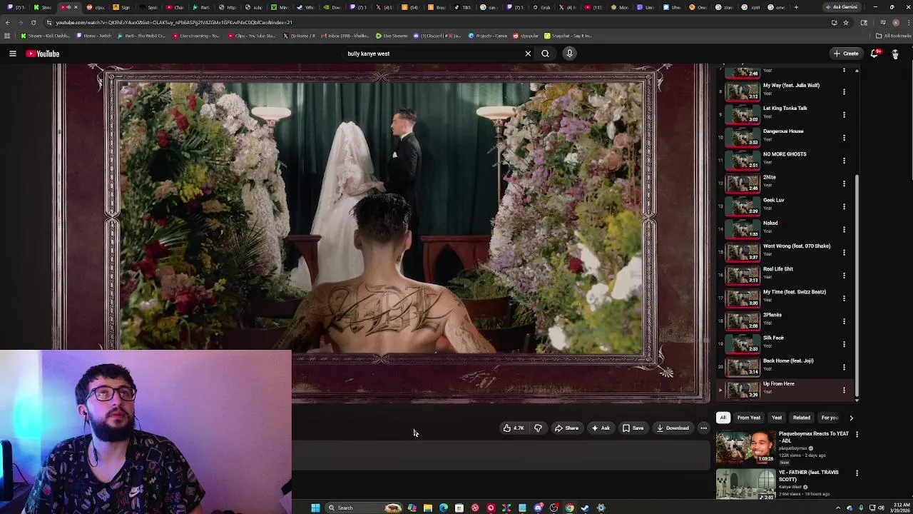Open more actions ellipsis beside Download
The height and width of the screenshot is (514, 913).
point(703,428)
